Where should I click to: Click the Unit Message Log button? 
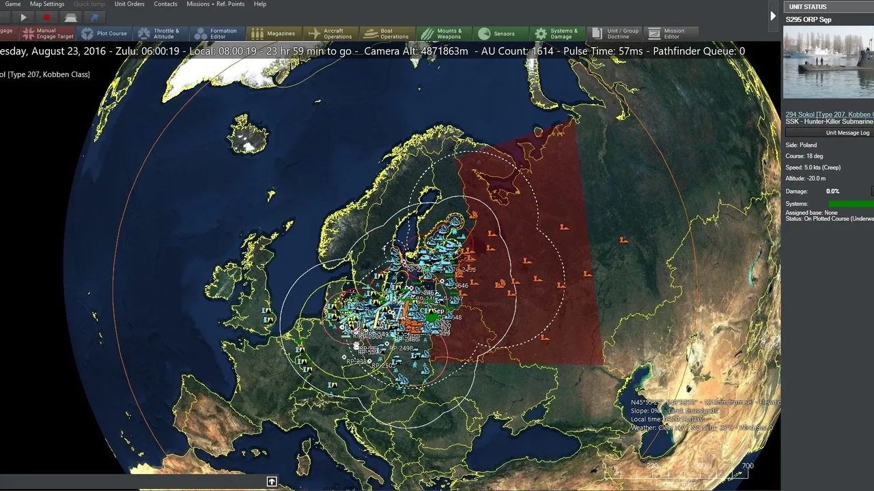[x=829, y=132]
